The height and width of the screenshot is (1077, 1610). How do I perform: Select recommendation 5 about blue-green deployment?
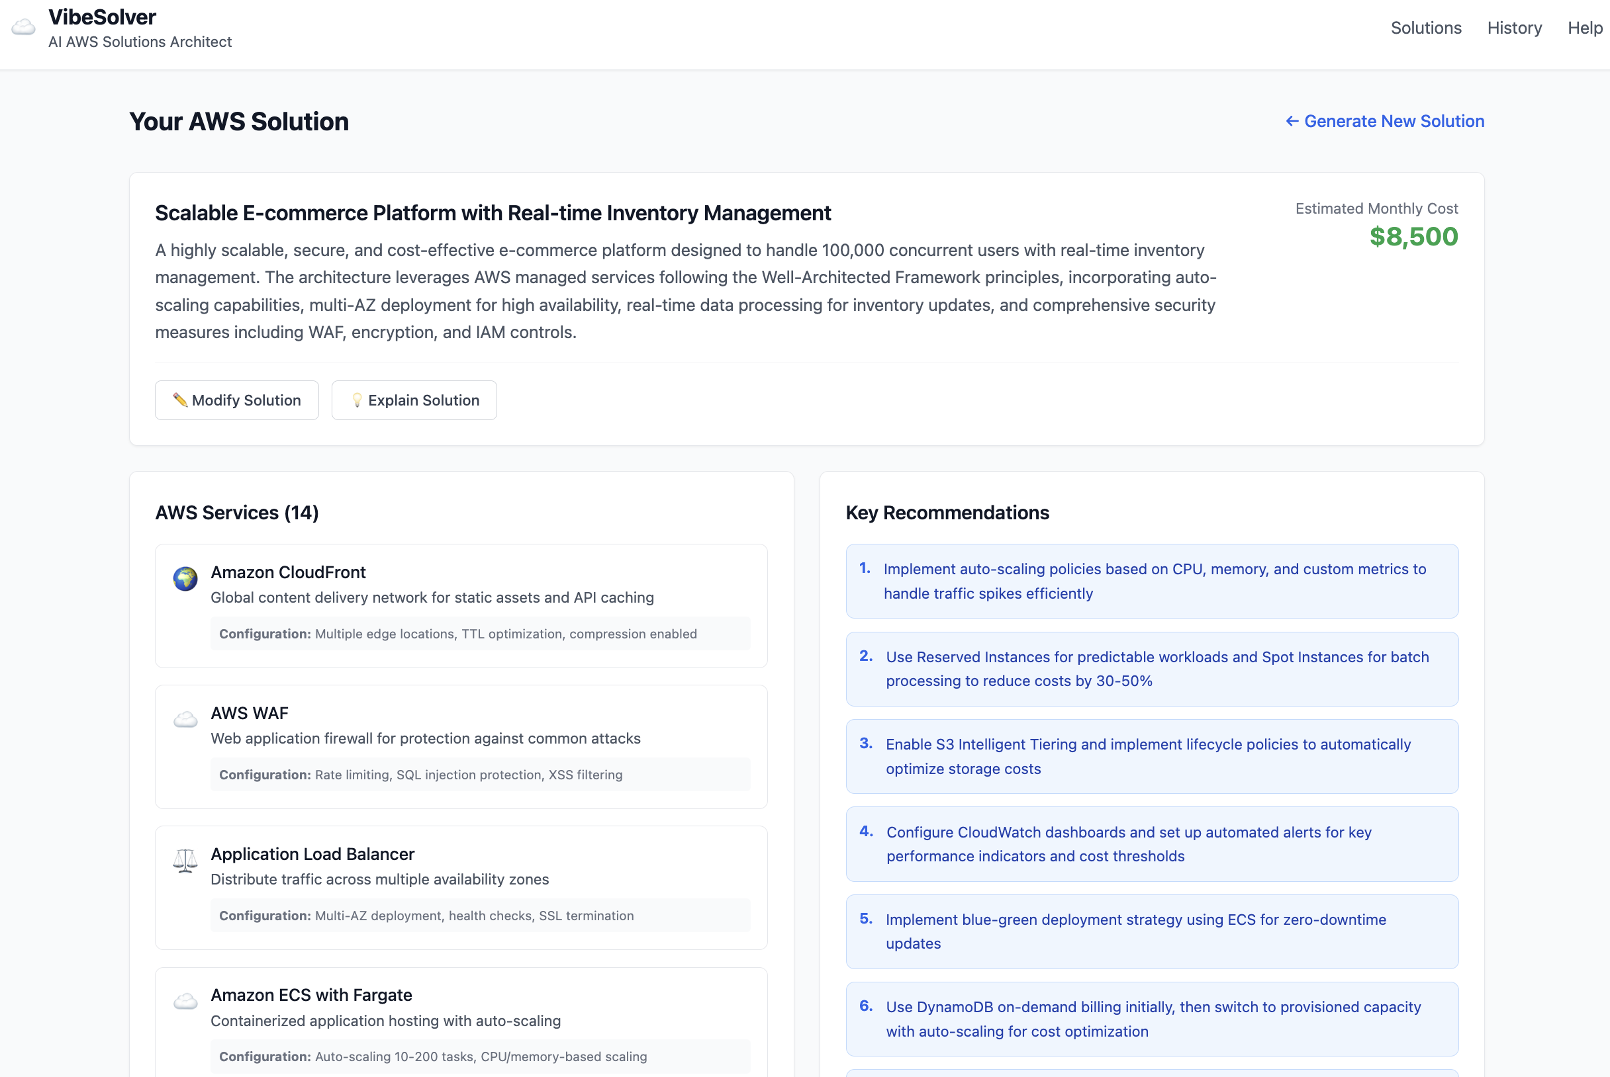(1152, 931)
